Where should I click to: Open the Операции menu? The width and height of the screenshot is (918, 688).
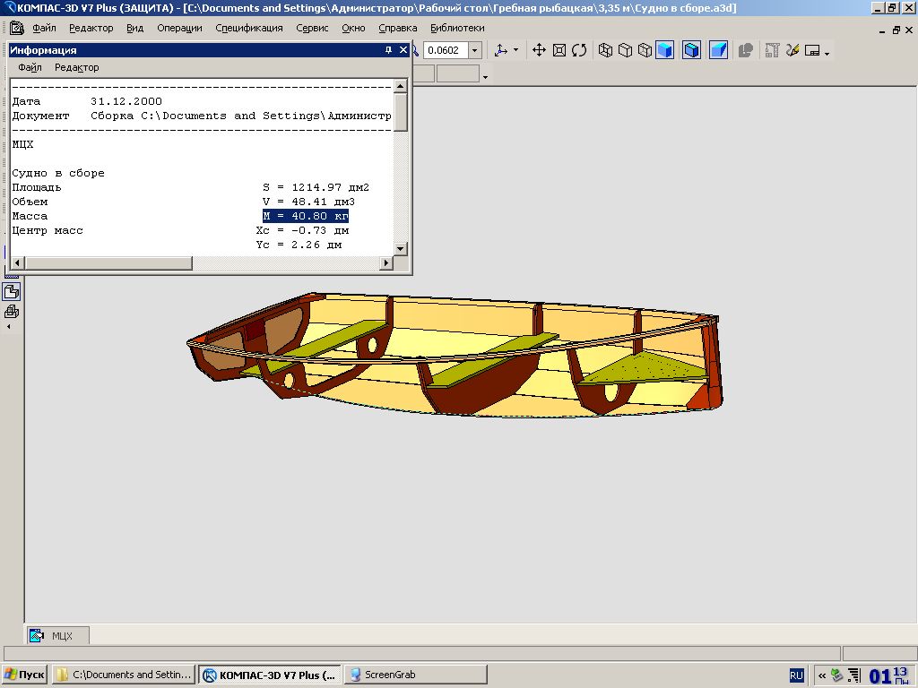coord(179,28)
